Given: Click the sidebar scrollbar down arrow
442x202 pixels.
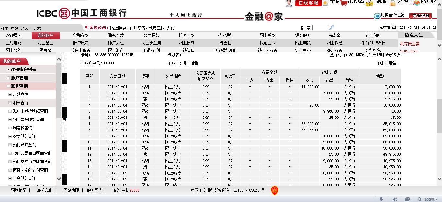Looking at the screenshot, I should [59, 179].
